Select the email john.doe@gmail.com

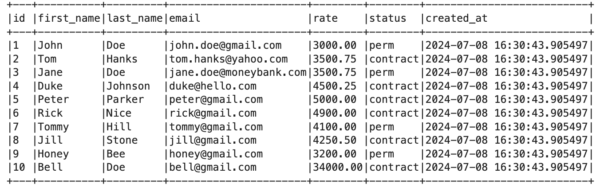(x=225, y=45)
